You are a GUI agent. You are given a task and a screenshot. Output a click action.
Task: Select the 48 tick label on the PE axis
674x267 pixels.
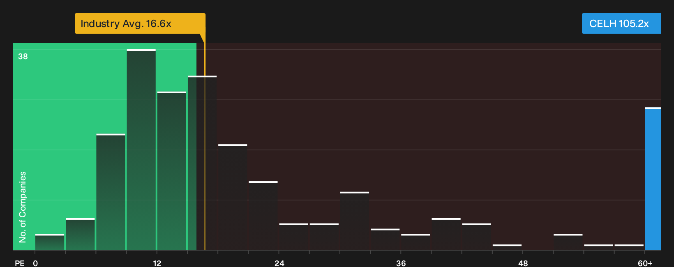coord(523,263)
